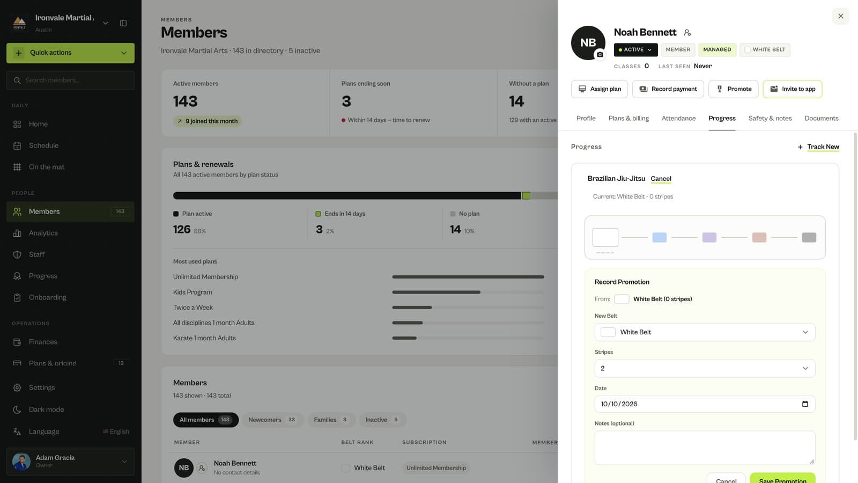
Task: Click the sidebar collapse panel icon
Action: (x=123, y=23)
